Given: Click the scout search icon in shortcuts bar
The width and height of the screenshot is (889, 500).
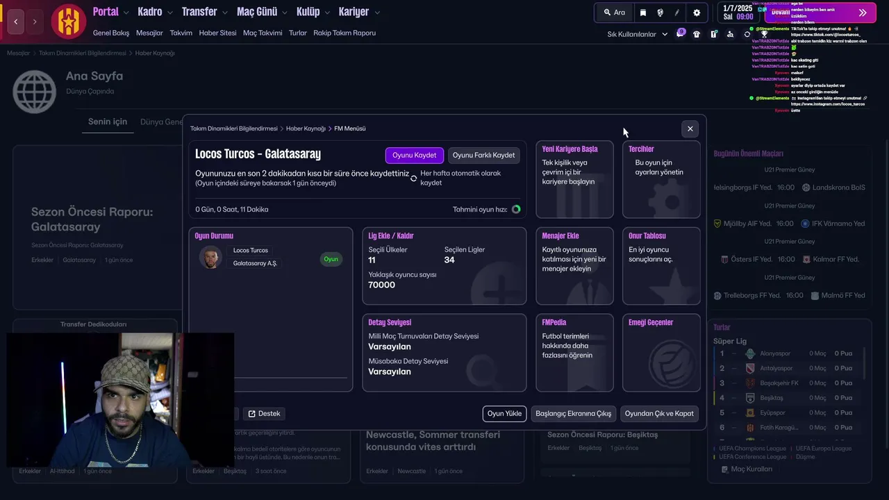Looking at the screenshot, I should coord(730,34).
